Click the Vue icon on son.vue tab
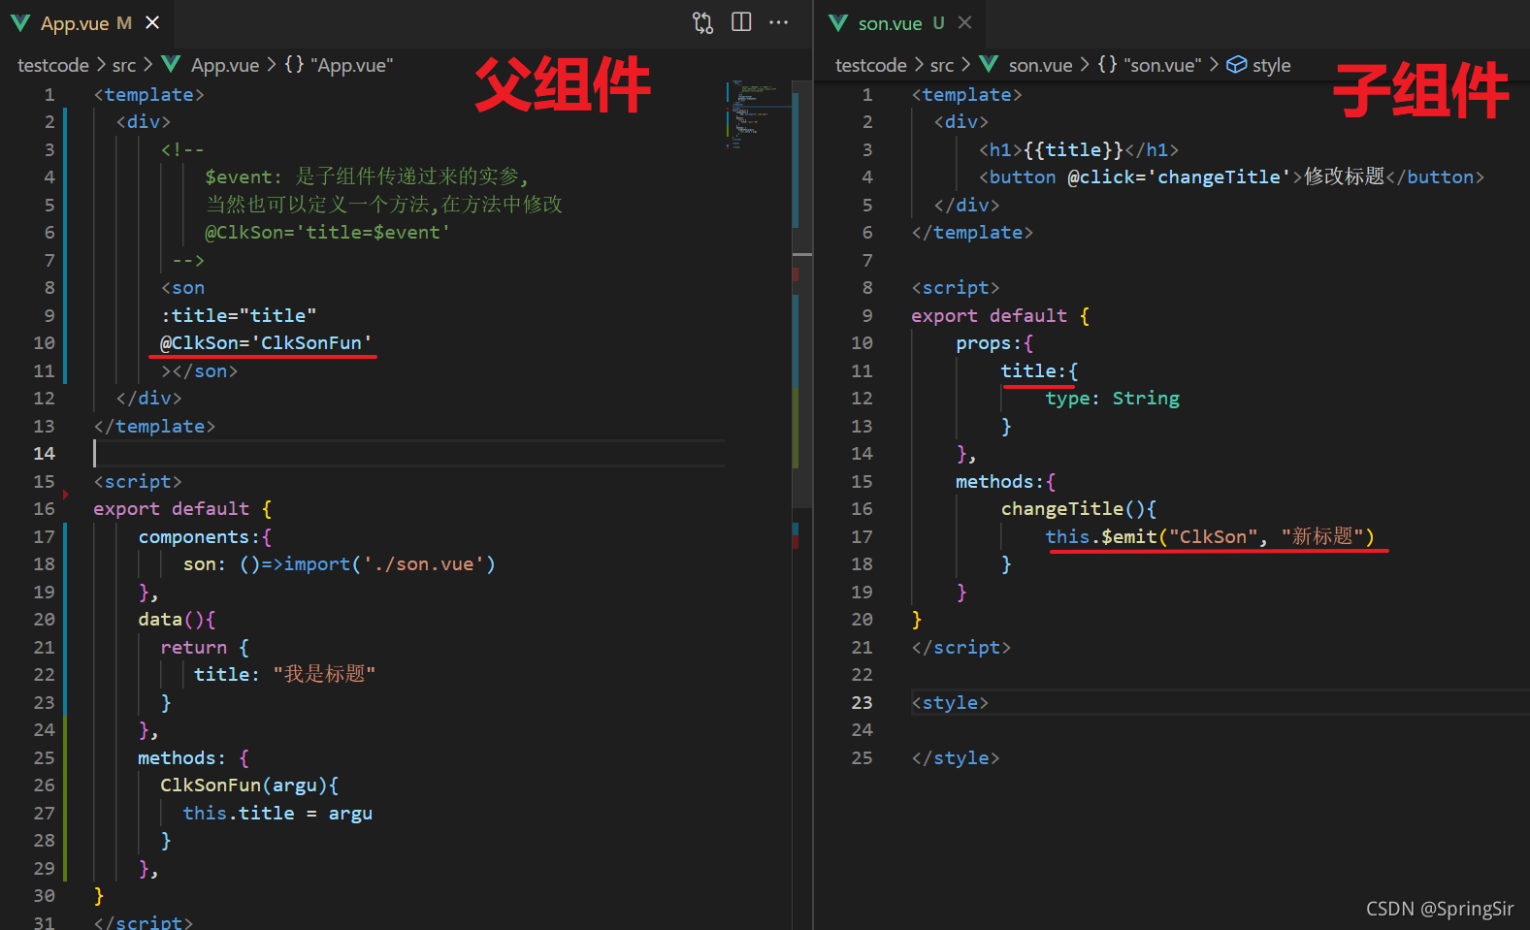This screenshot has width=1530, height=930. 838,23
